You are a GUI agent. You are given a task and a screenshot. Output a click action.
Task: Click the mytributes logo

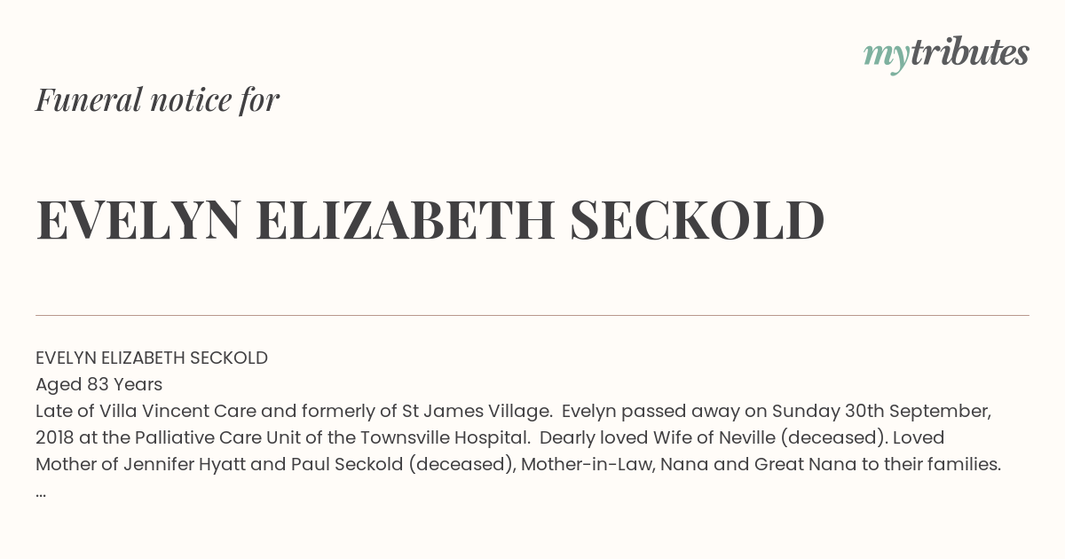pyautogui.click(x=946, y=55)
